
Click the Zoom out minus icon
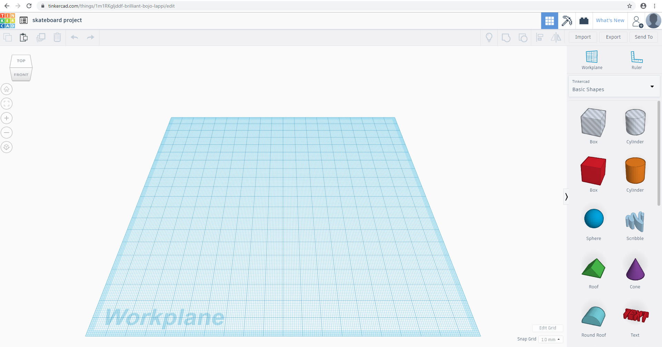tap(7, 133)
